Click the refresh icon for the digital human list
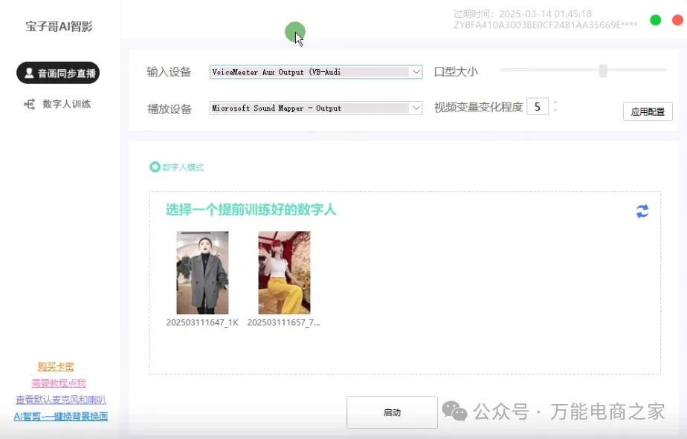Viewport: 687px width, 439px height. (x=642, y=211)
